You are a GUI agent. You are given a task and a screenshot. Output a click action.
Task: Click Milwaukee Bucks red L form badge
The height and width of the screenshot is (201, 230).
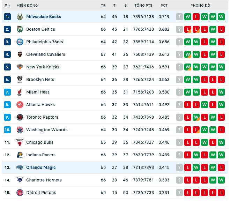point(196,17)
